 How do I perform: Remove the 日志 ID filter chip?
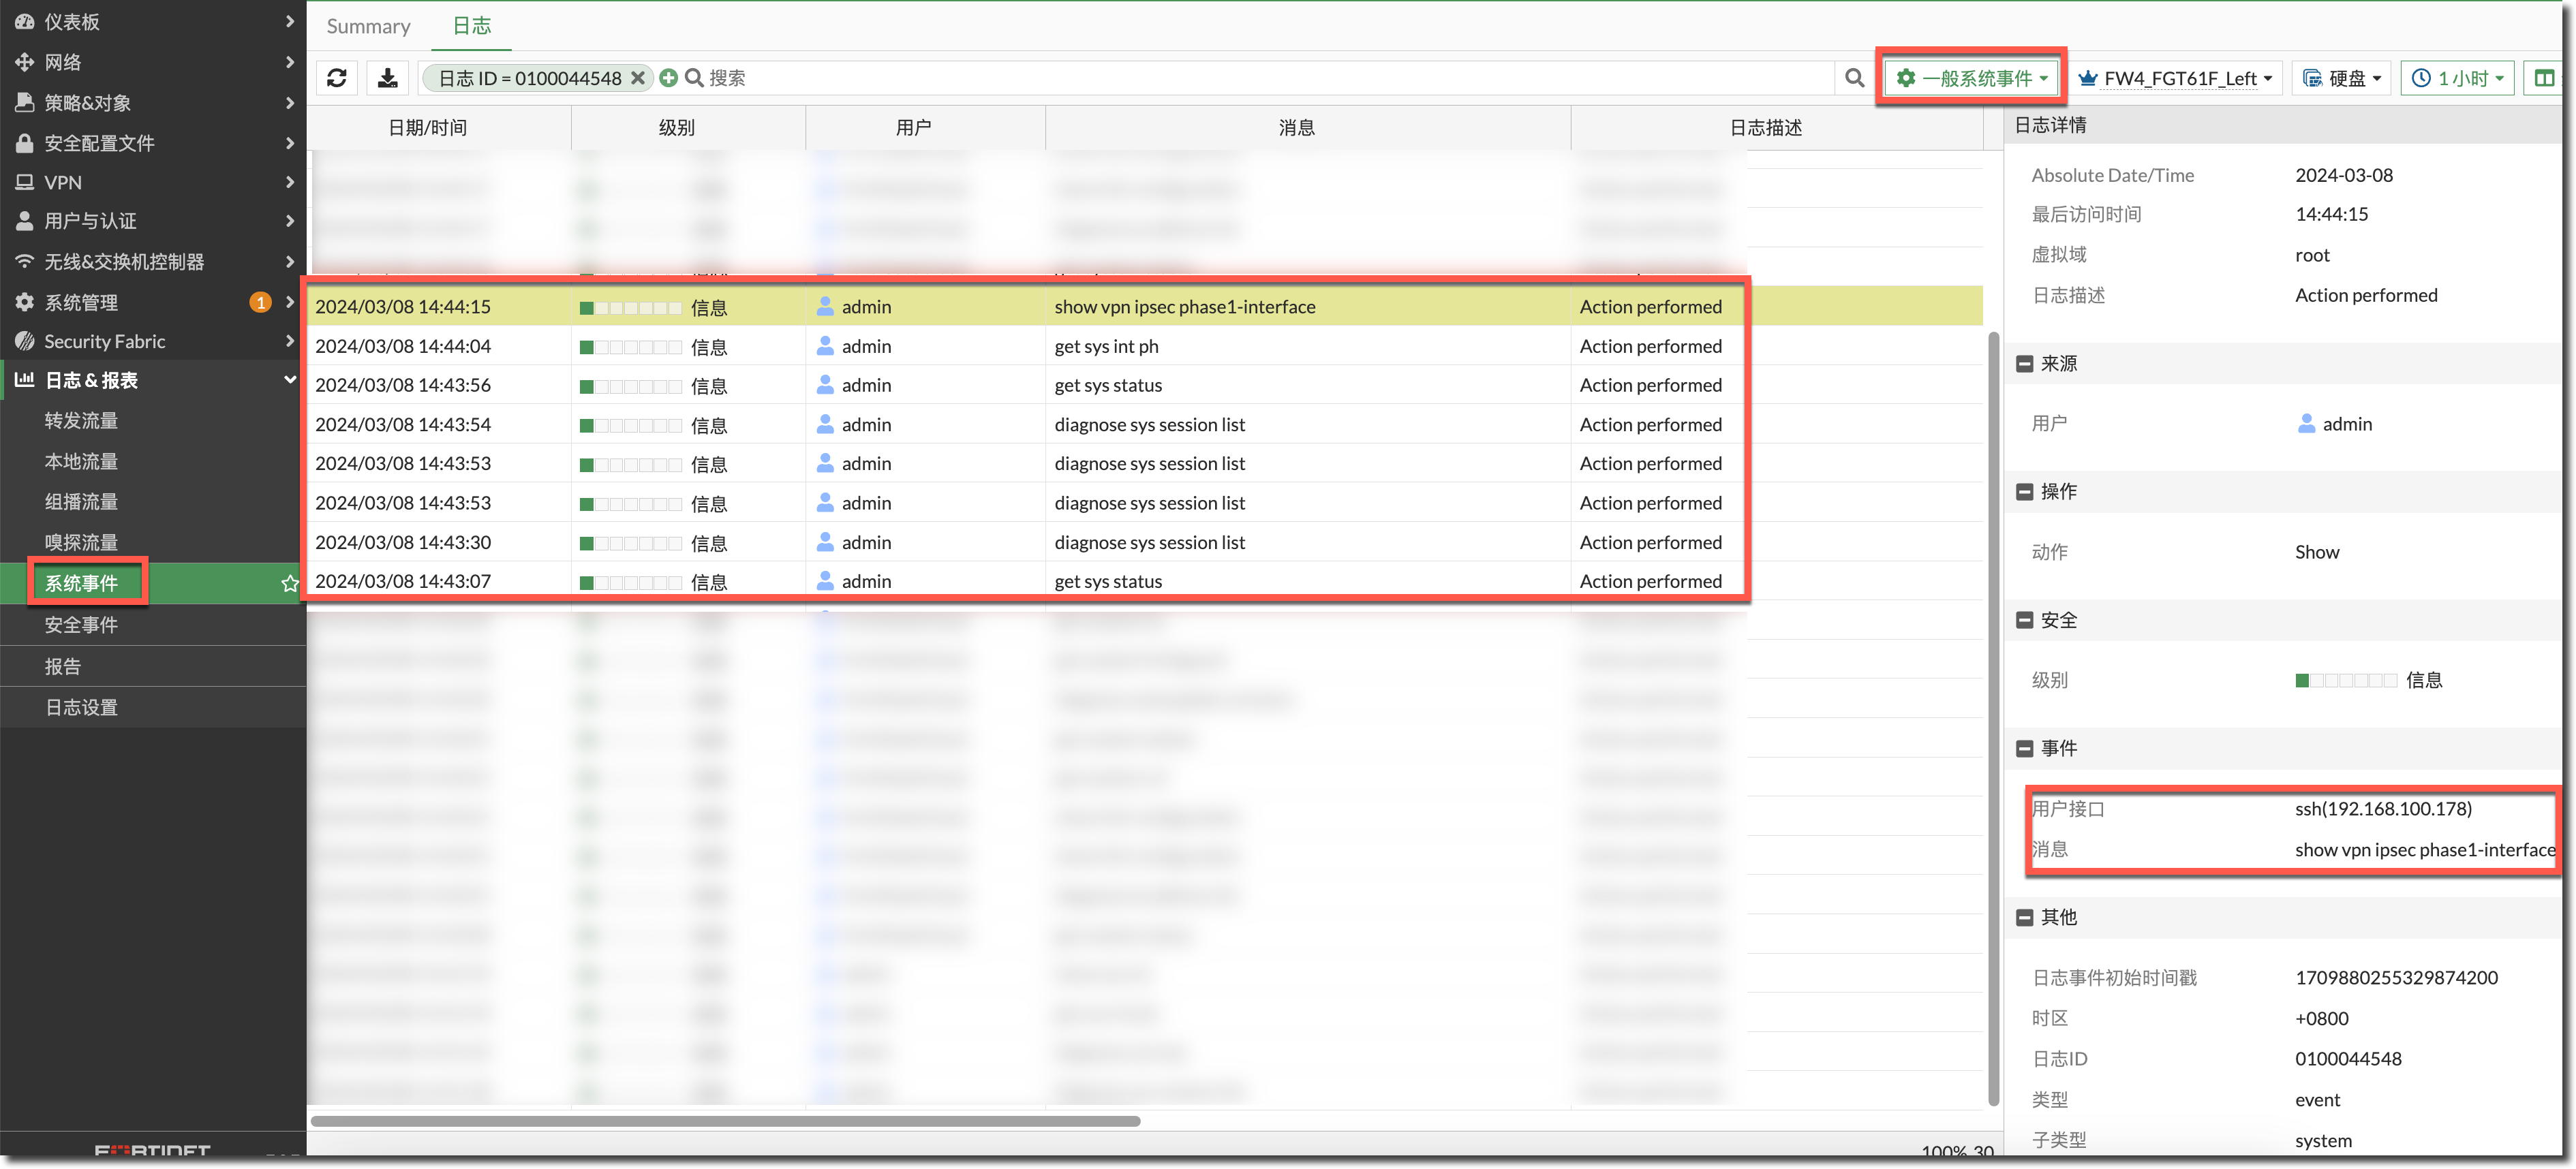(638, 78)
